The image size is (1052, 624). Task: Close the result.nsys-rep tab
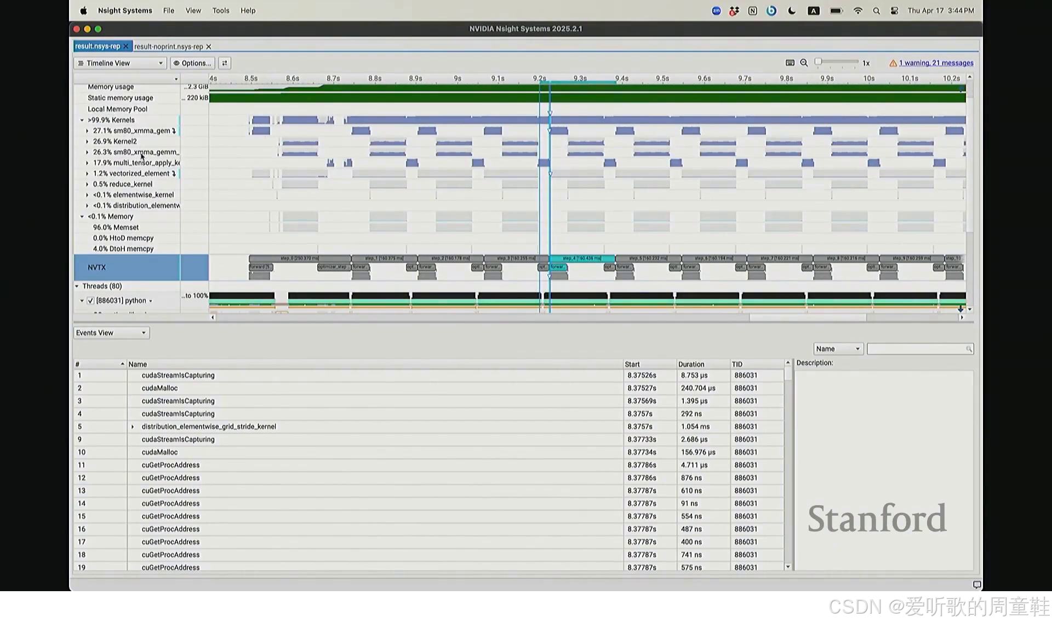click(x=125, y=47)
